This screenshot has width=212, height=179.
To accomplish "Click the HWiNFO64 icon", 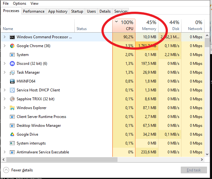I will (x=12, y=81).
